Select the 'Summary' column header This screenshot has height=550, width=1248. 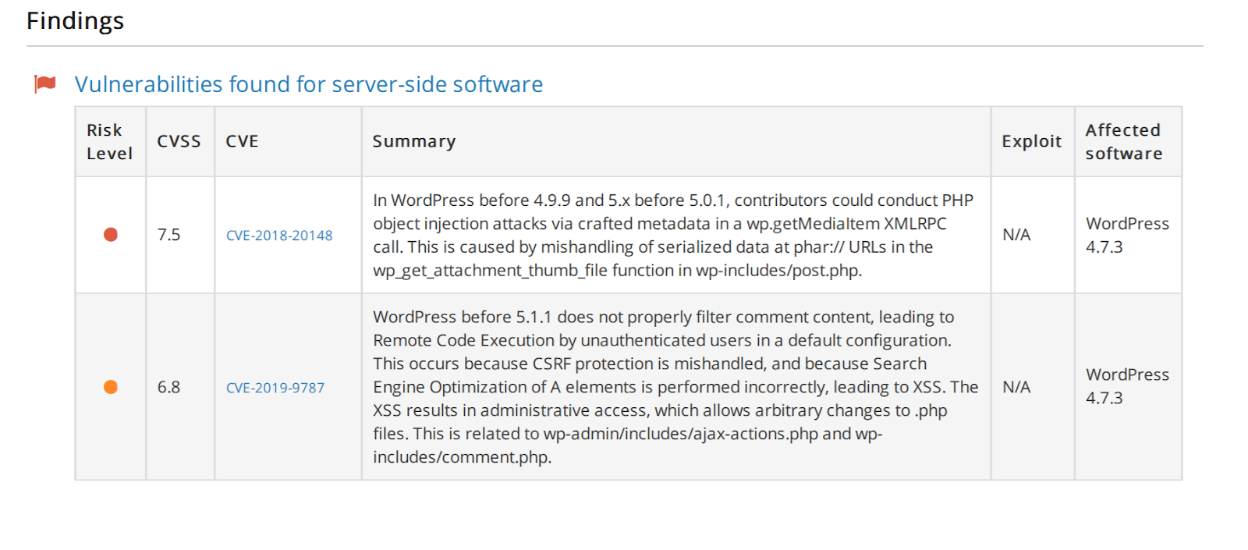pyautogui.click(x=676, y=142)
